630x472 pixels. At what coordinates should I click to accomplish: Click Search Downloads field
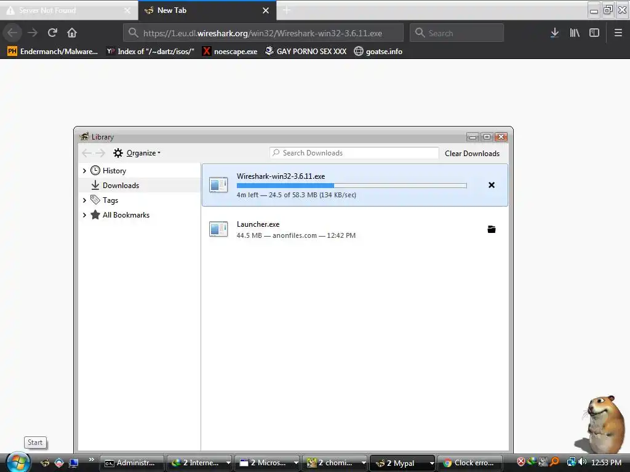tap(354, 153)
